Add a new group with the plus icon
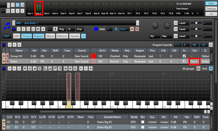 (x=10, y=45)
